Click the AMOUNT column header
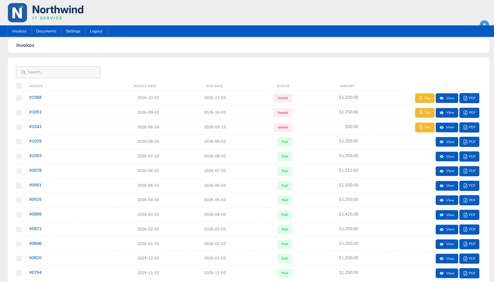This screenshot has height=282, width=494. (347, 86)
